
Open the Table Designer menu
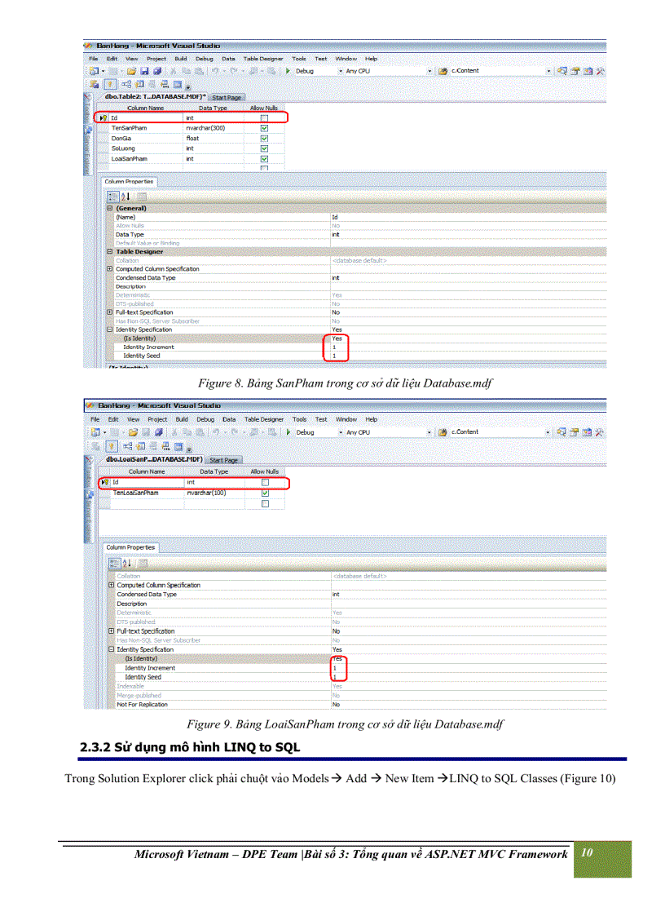click(x=263, y=58)
